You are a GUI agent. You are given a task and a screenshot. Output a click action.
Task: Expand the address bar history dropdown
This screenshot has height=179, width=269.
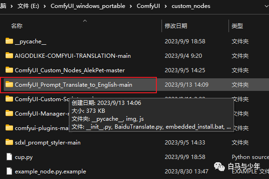[x=266, y=6]
